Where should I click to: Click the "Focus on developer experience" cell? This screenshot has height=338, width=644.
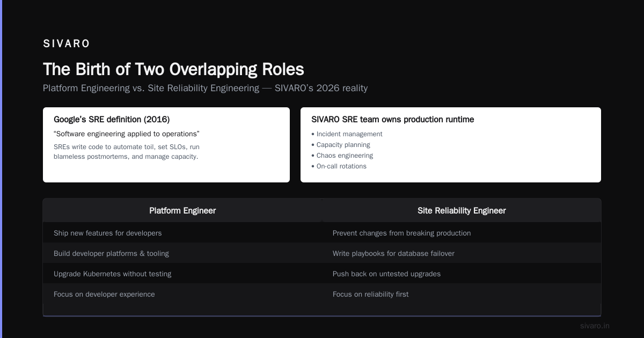coord(182,294)
